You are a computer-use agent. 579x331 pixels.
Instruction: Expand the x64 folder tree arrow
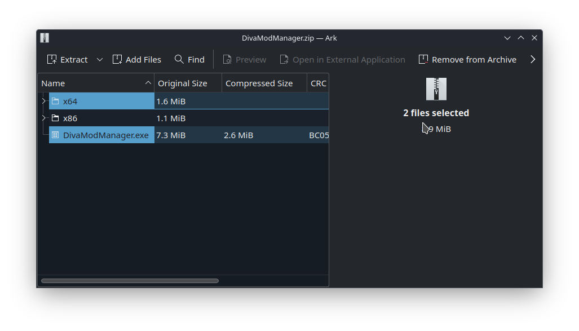[x=44, y=101]
